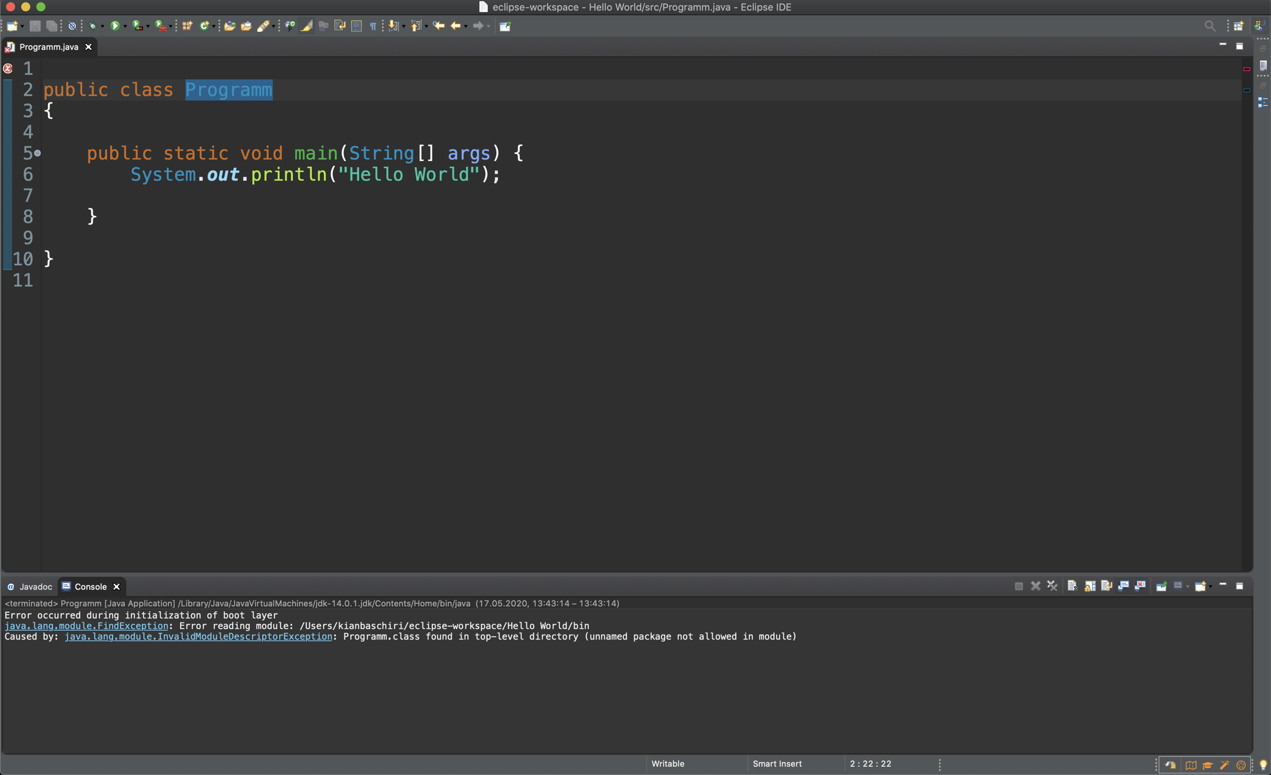Click the green Run button
This screenshot has height=775, width=1271.
[x=115, y=26]
